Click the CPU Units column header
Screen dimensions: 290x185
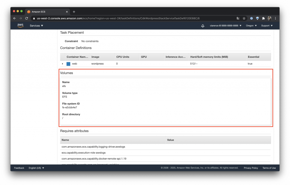tap(127, 57)
